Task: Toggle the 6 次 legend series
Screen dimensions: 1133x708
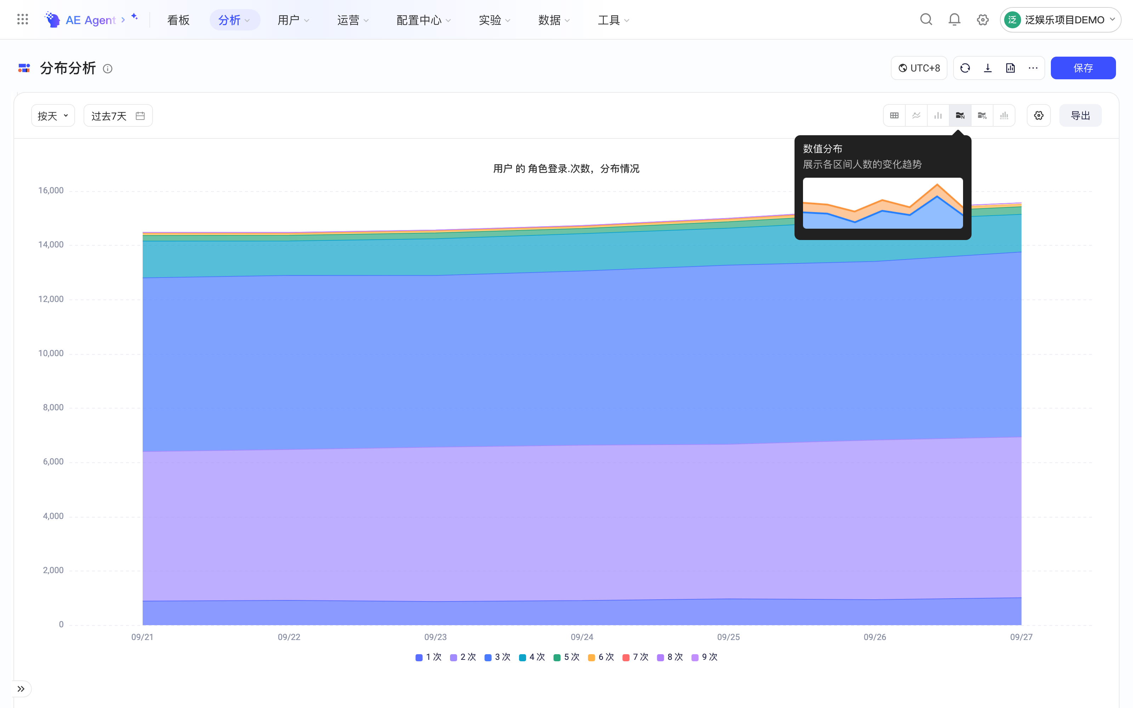Action: click(601, 657)
